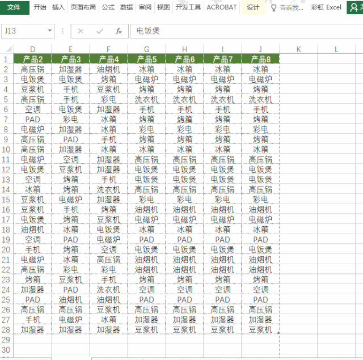This screenshot has width=363, height=360.
Task: Click header cell 产品8
Action: coord(260,59)
